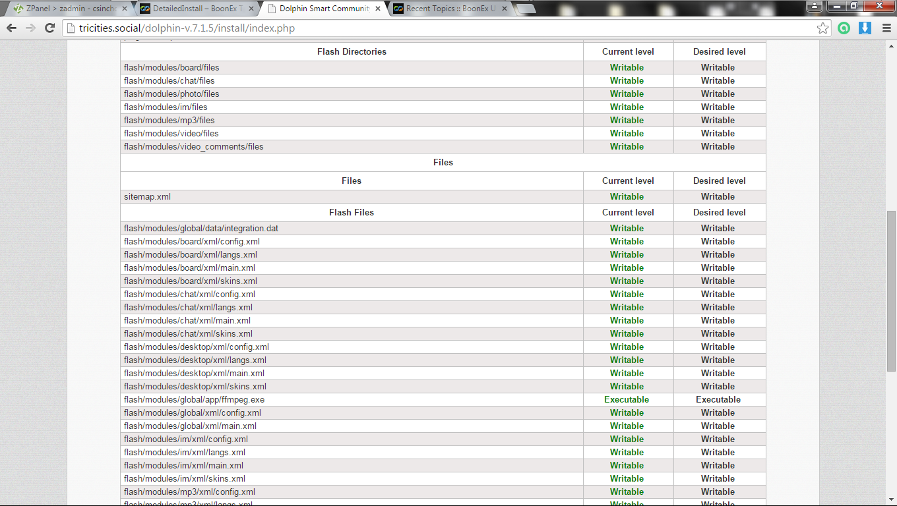Image resolution: width=897 pixels, height=506 pixels.
Task: Click the Flash Files header
Action: pyautogui.click(x=352, y=212)
